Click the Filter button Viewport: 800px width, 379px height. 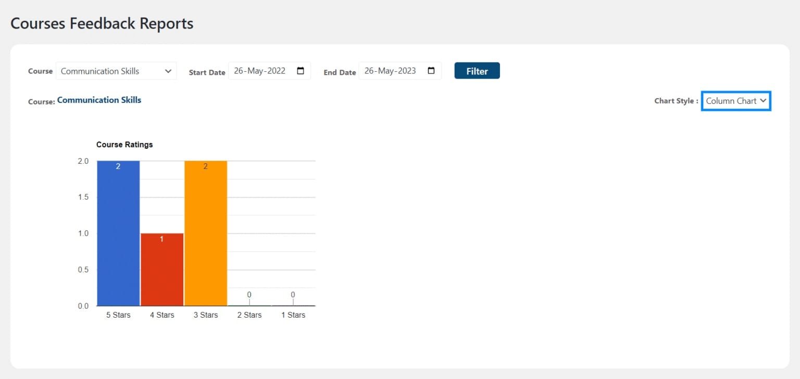477,71
